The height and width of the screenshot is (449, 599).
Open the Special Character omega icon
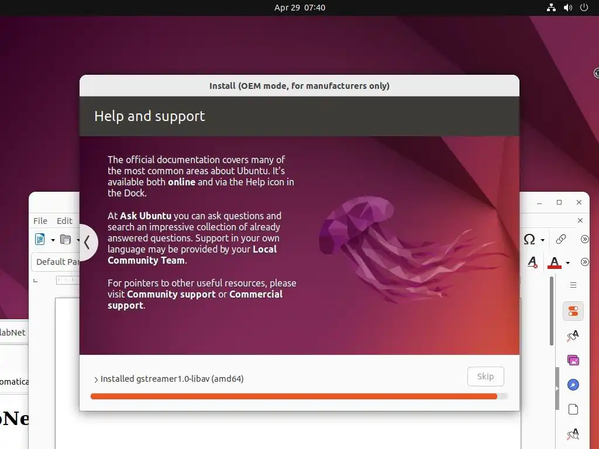point(529,239)
